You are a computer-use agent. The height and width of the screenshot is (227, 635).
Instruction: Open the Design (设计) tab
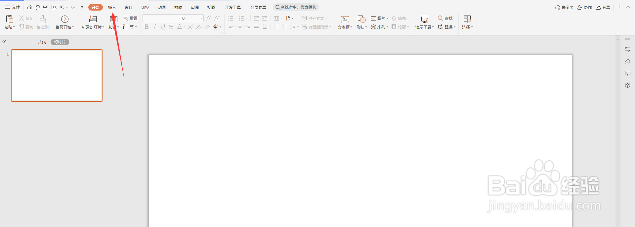(129, 7)
